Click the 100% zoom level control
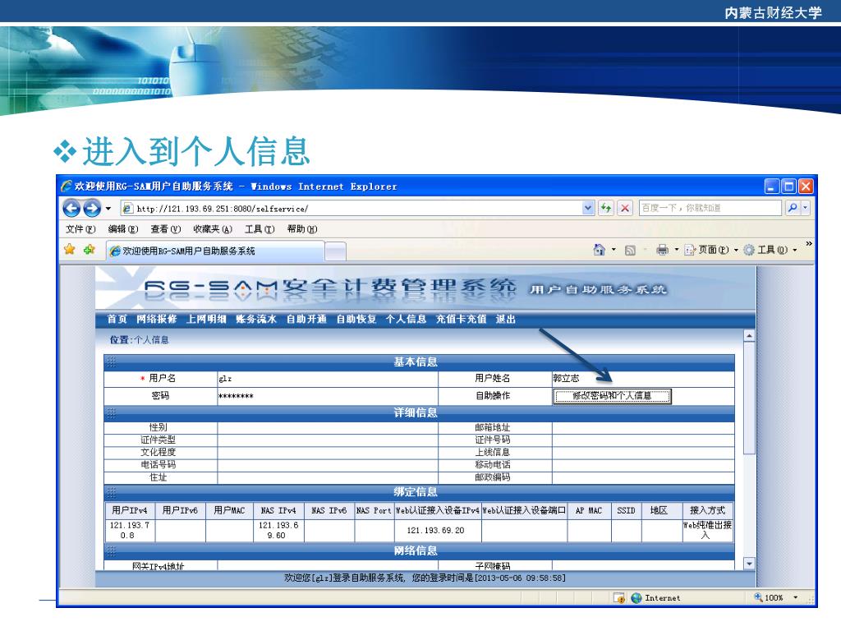The image size is (841, 631). 769,598
